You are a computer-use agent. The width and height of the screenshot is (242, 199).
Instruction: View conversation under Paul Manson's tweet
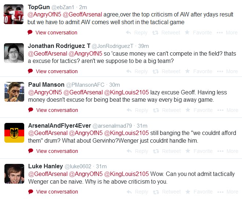click(x=57, y=110)
